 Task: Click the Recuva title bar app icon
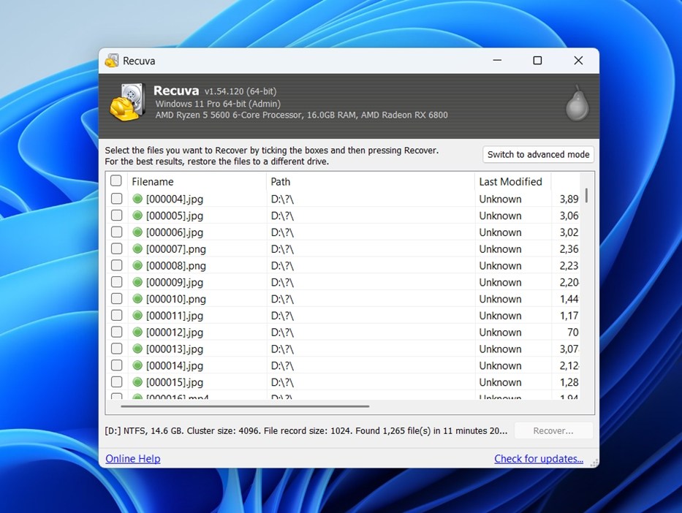point(112,61)
